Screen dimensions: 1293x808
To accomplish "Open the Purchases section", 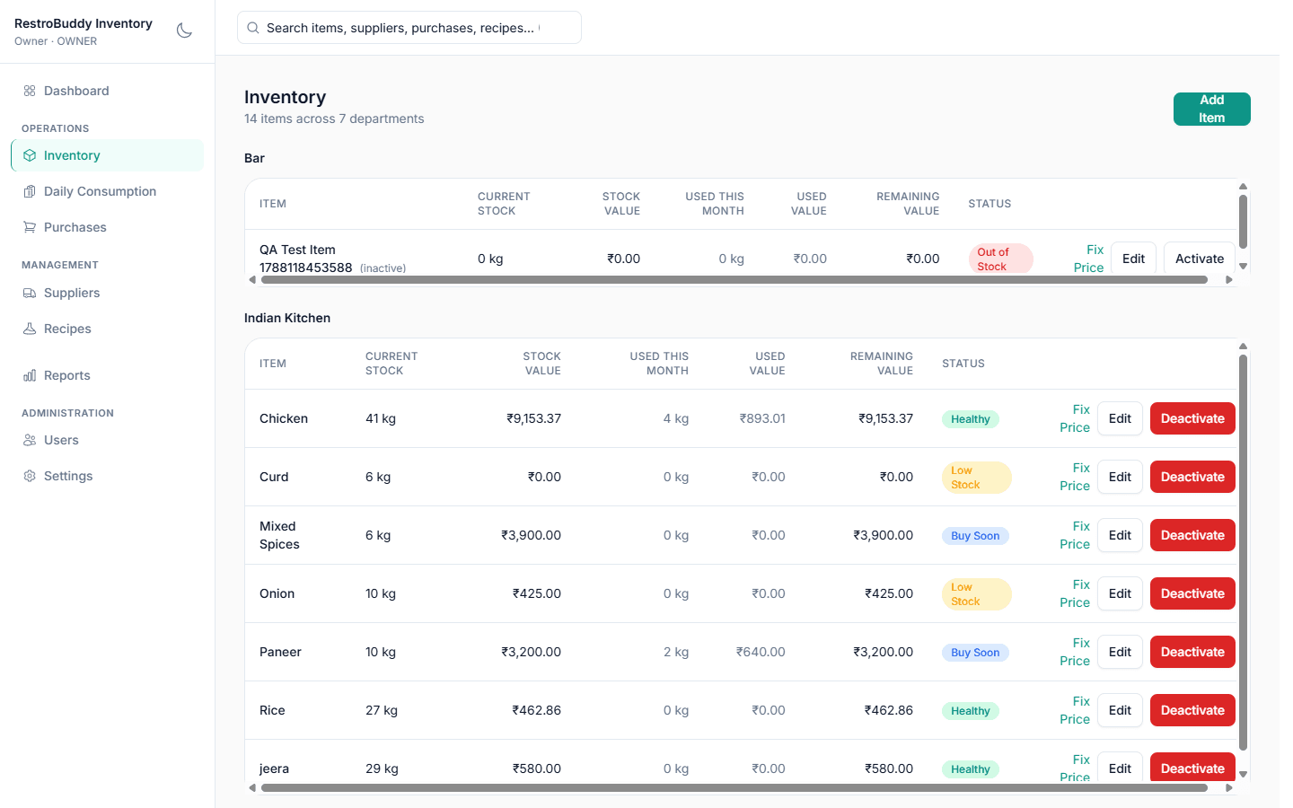I will tap(108, 227).
